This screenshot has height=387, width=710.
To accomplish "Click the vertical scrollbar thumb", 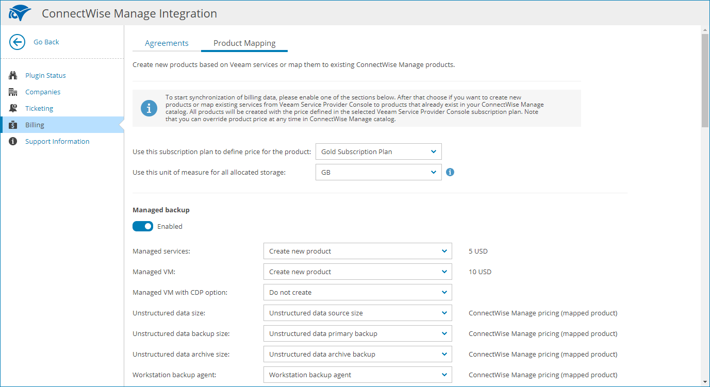I will [705, 80].
